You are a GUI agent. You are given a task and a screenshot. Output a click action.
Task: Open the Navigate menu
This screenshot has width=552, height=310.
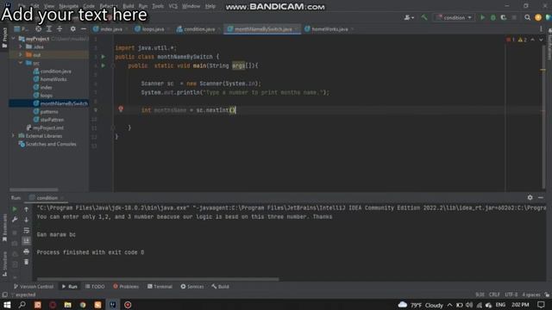pyautogui.click(x=69, y=6)
